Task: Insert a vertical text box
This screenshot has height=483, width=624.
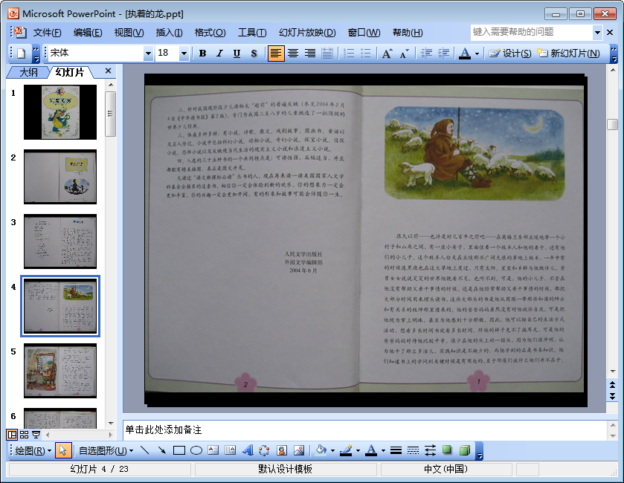Action: click(230, 450)
